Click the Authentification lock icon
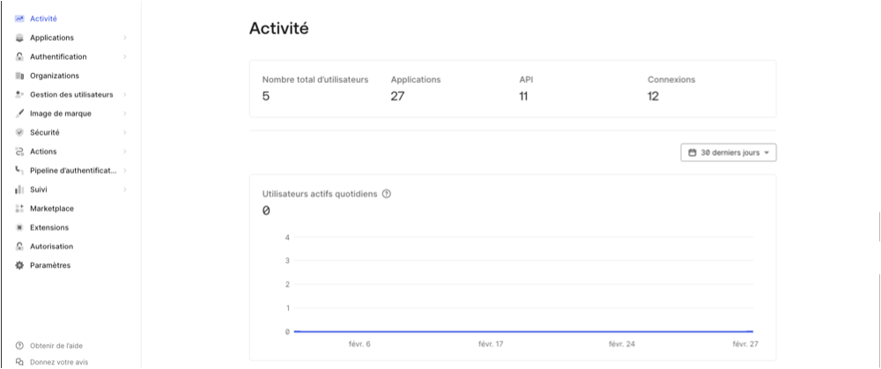 click(x=19, y=56)
